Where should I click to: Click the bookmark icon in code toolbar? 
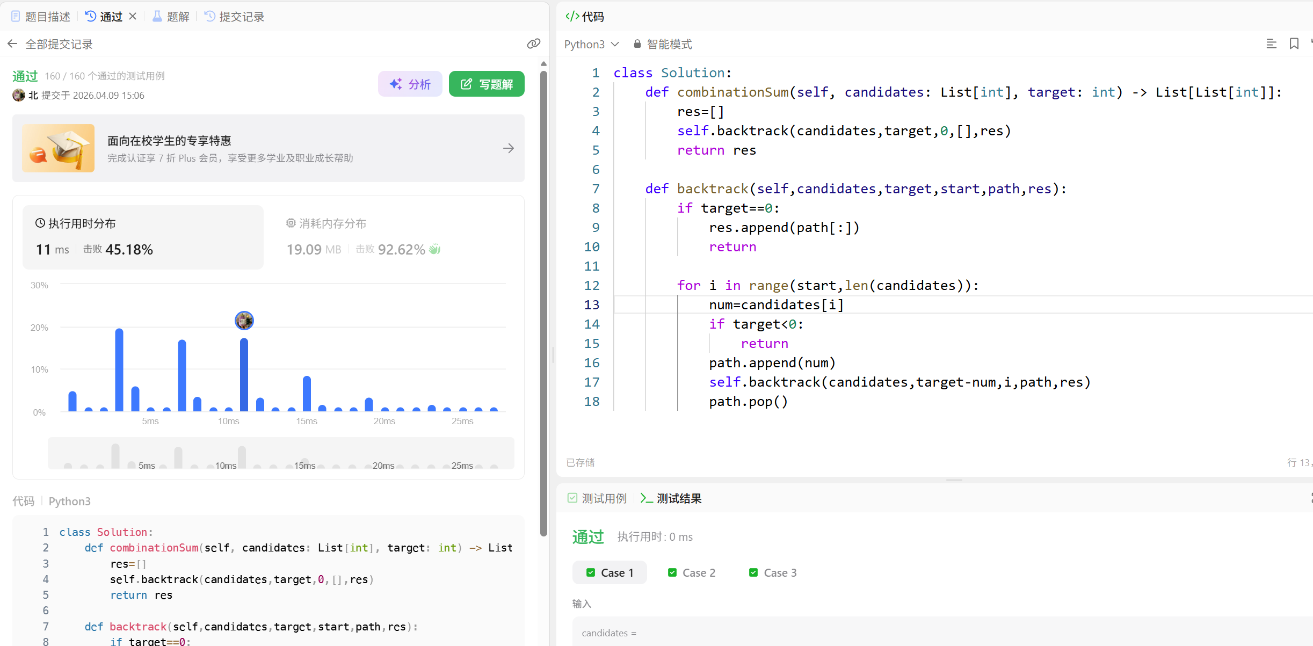click(1294, 44)
